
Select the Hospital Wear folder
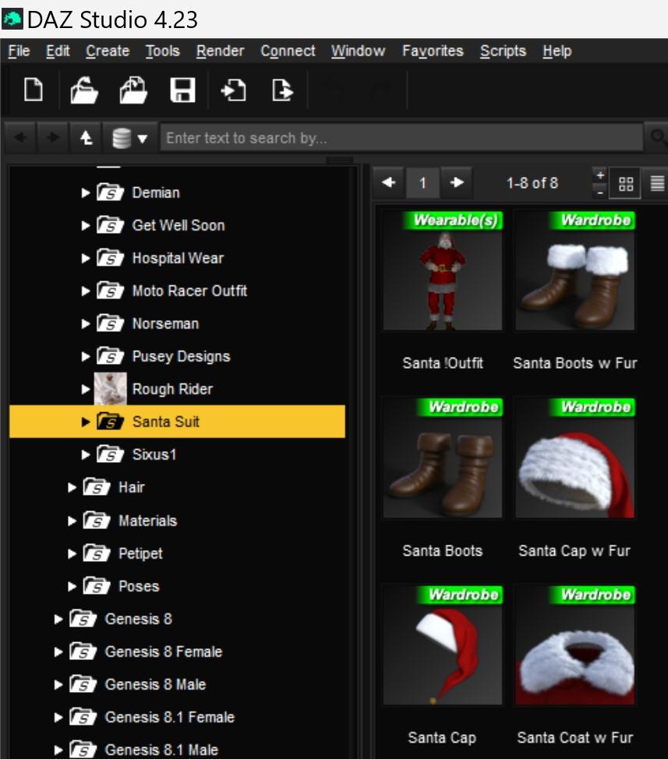178,258
